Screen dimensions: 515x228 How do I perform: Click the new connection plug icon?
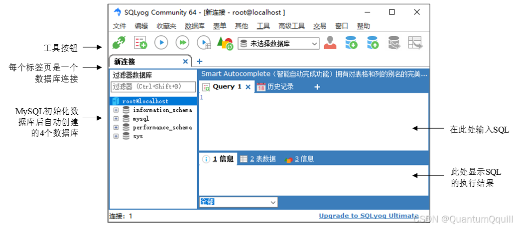(x=119, y=43)
